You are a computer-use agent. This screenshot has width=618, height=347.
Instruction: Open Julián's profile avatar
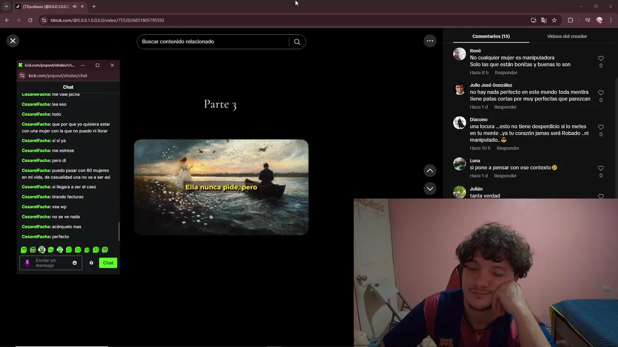pyautogui.click(x=459, y=192)
